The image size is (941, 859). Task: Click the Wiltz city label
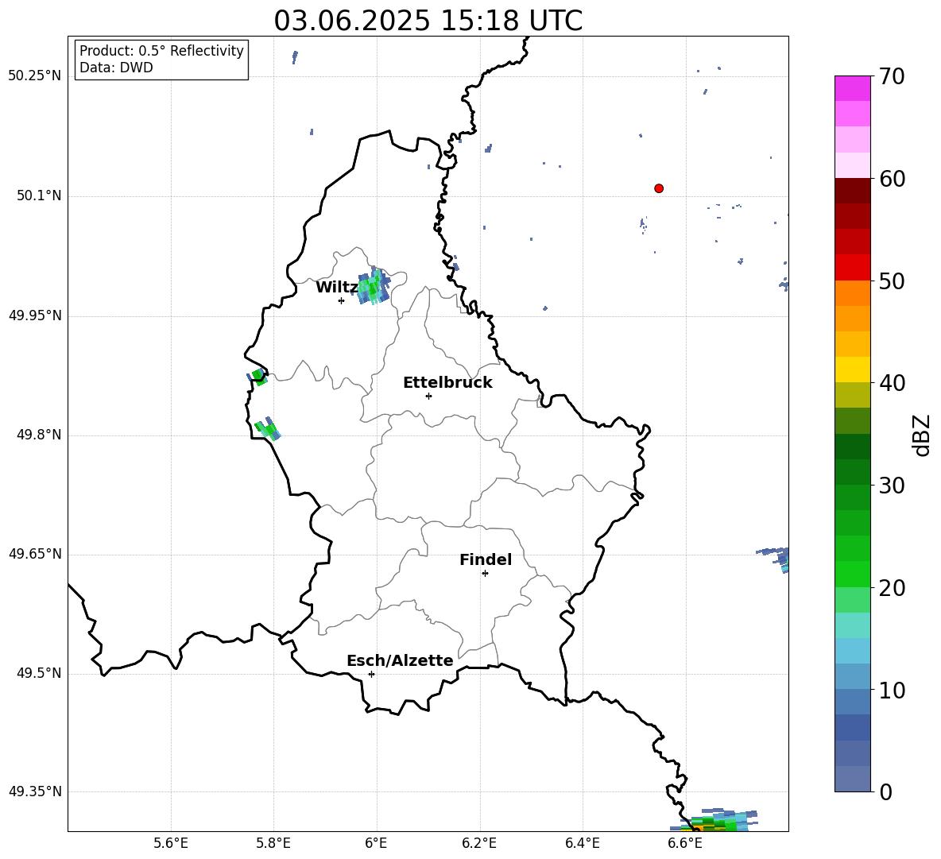coord(337,288)
